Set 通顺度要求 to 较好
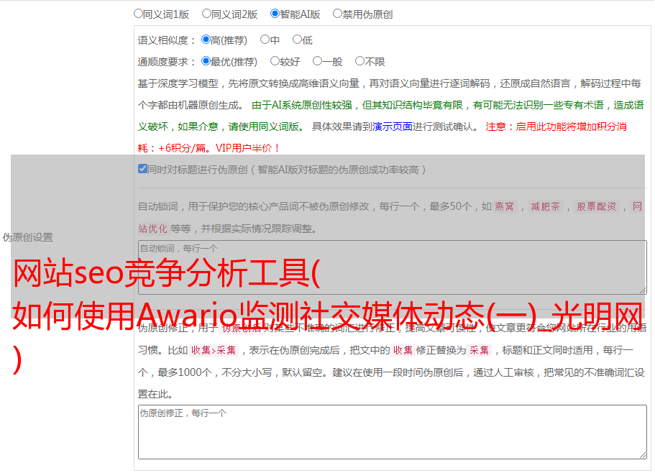The height and width of the screenshot is (473, 655). click(275, 61)
